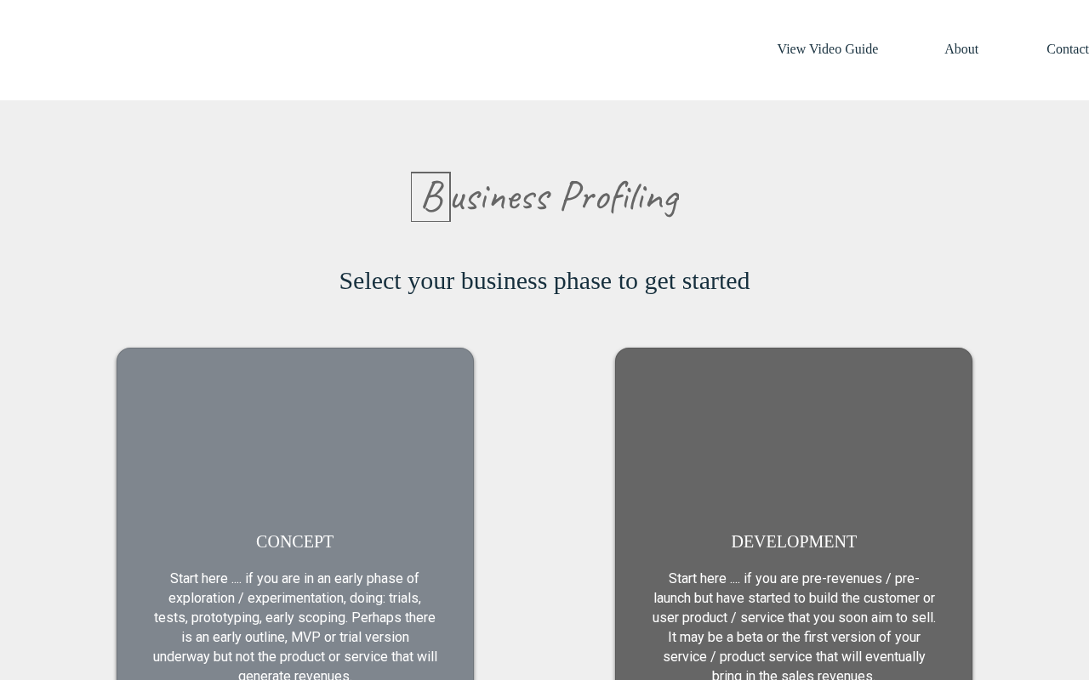Click the handwritten "Profiling" logo word
1089x680 pixels.
[619, 197]
